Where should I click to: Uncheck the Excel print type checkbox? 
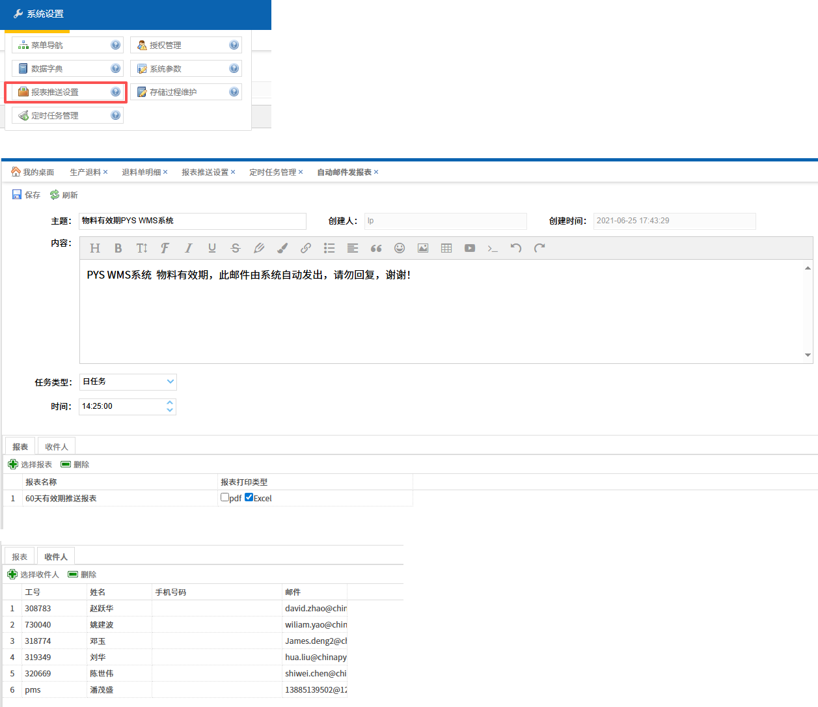click(249, 497)
